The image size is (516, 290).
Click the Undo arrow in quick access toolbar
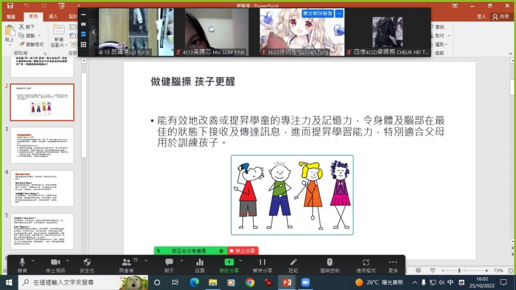[26, 6]
